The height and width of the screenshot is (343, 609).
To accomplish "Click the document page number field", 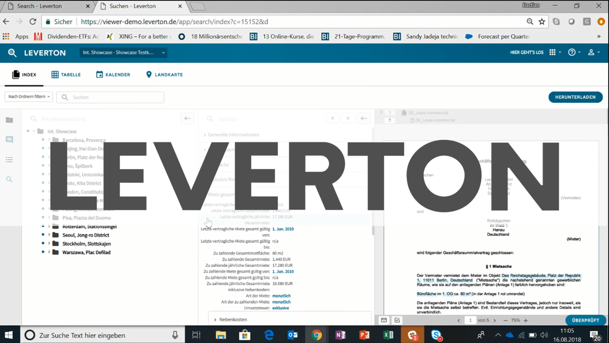I will pos(470,320).
